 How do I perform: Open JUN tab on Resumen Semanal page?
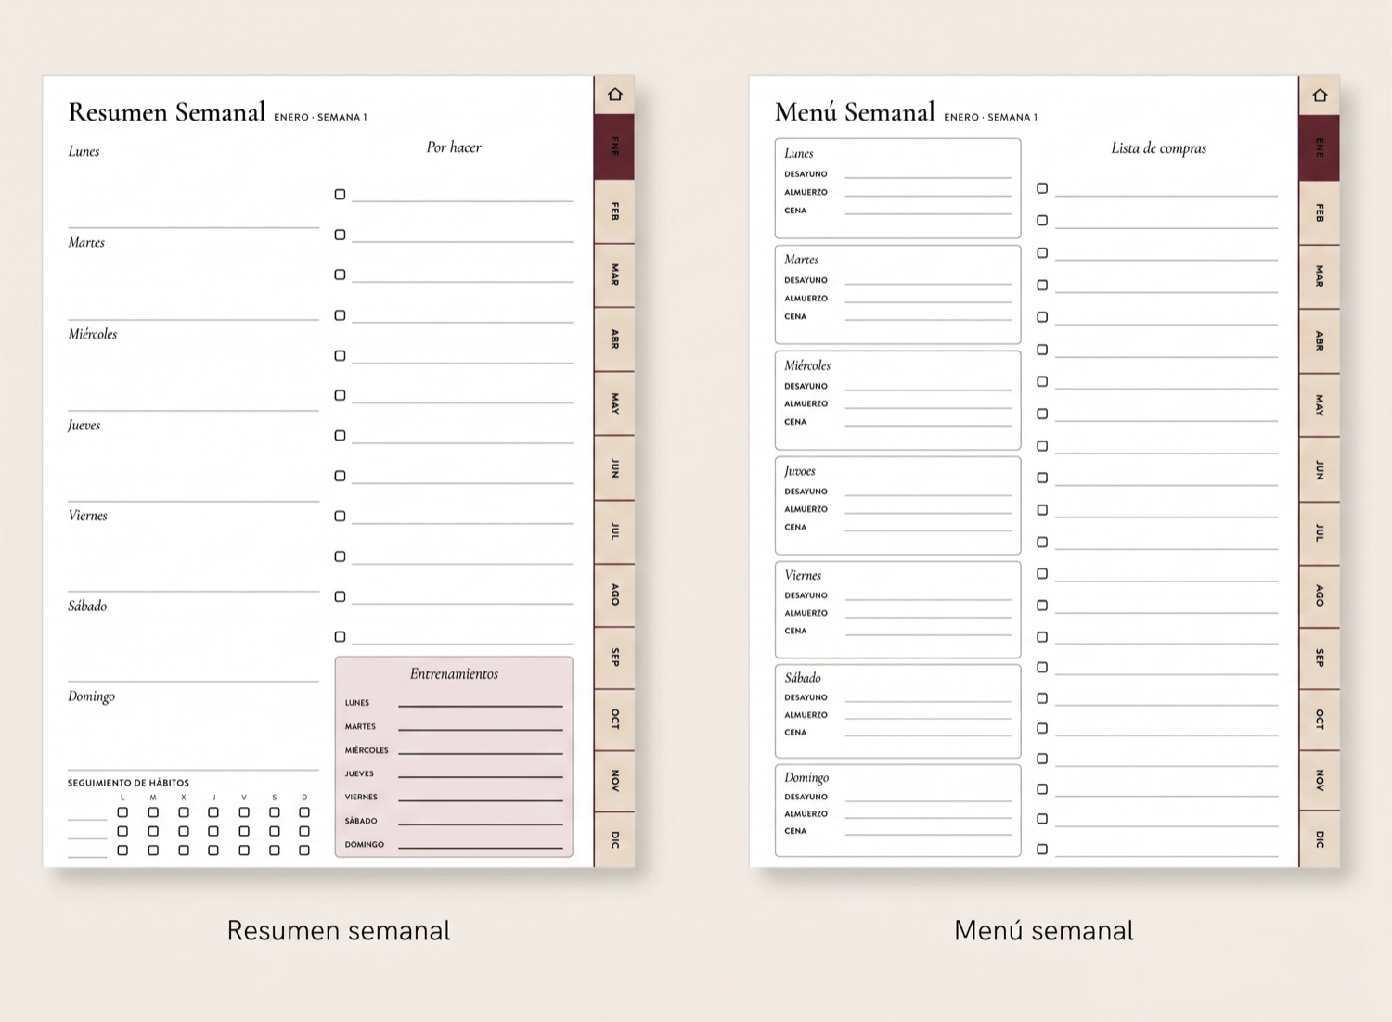click(x=614, y=468)
